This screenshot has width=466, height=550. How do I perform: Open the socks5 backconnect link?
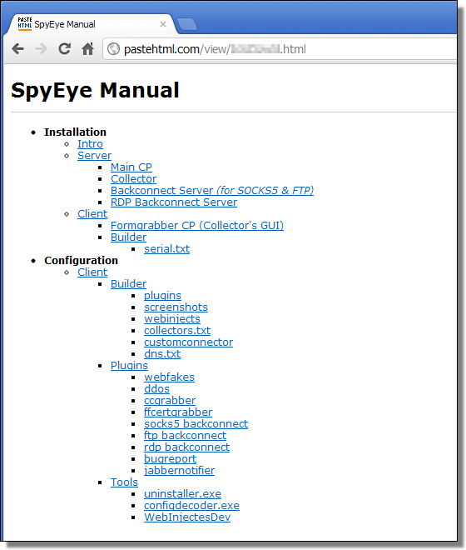(196, 423)
